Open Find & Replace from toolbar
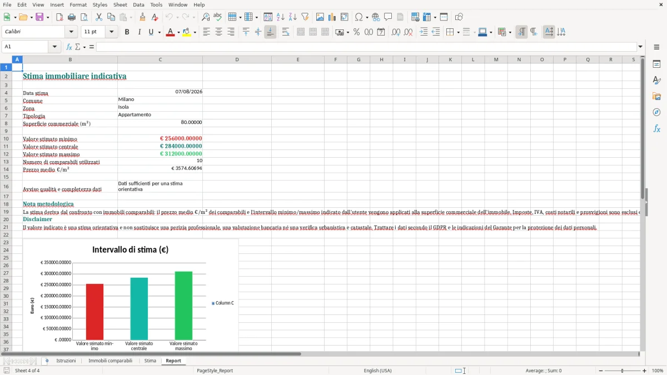667x375 pixels. coord(206,17)
